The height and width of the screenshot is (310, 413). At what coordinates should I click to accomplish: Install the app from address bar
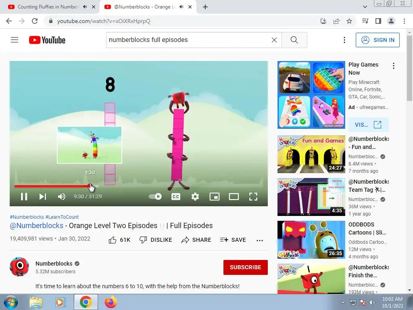pos(323,21)
